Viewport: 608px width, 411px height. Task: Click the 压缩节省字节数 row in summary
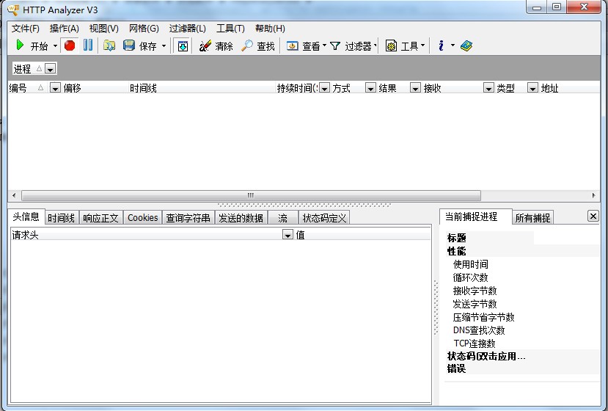pyautogui.click(x=522, y=317)
